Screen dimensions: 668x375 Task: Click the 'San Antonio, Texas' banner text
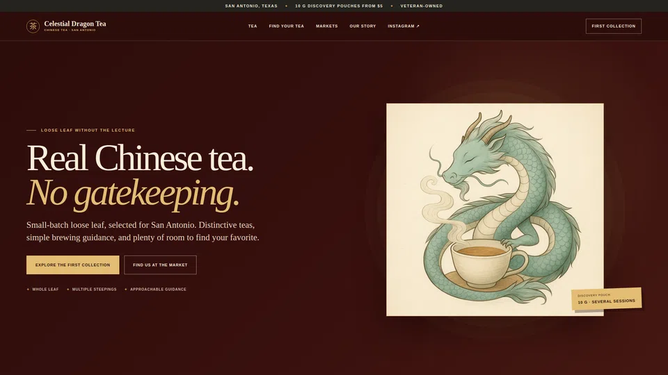click(x=251, y=6)
